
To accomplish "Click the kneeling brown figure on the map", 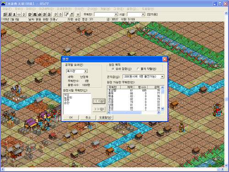I will 182,127.
